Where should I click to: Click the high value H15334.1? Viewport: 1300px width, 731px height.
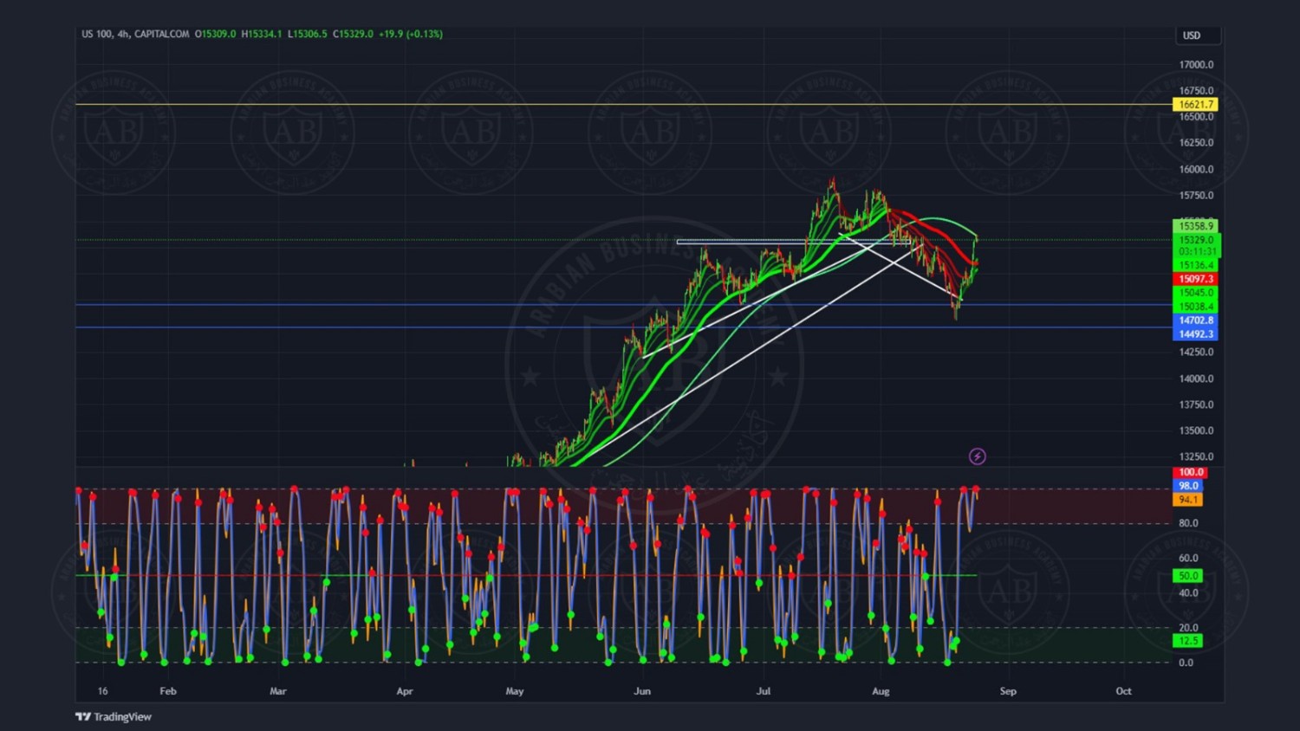(261, 34)
